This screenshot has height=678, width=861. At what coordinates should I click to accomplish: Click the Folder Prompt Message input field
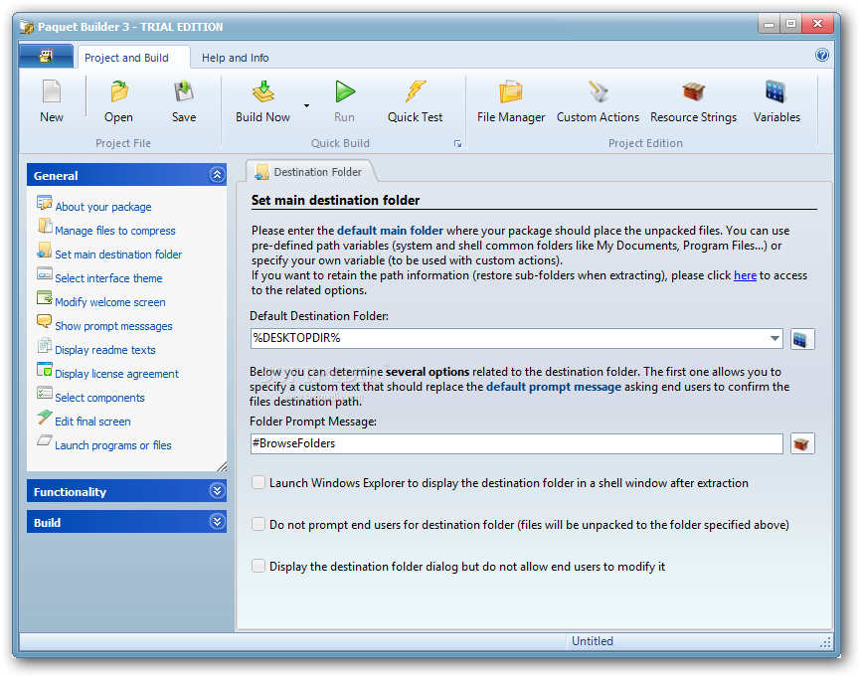(x=517, y=443)
